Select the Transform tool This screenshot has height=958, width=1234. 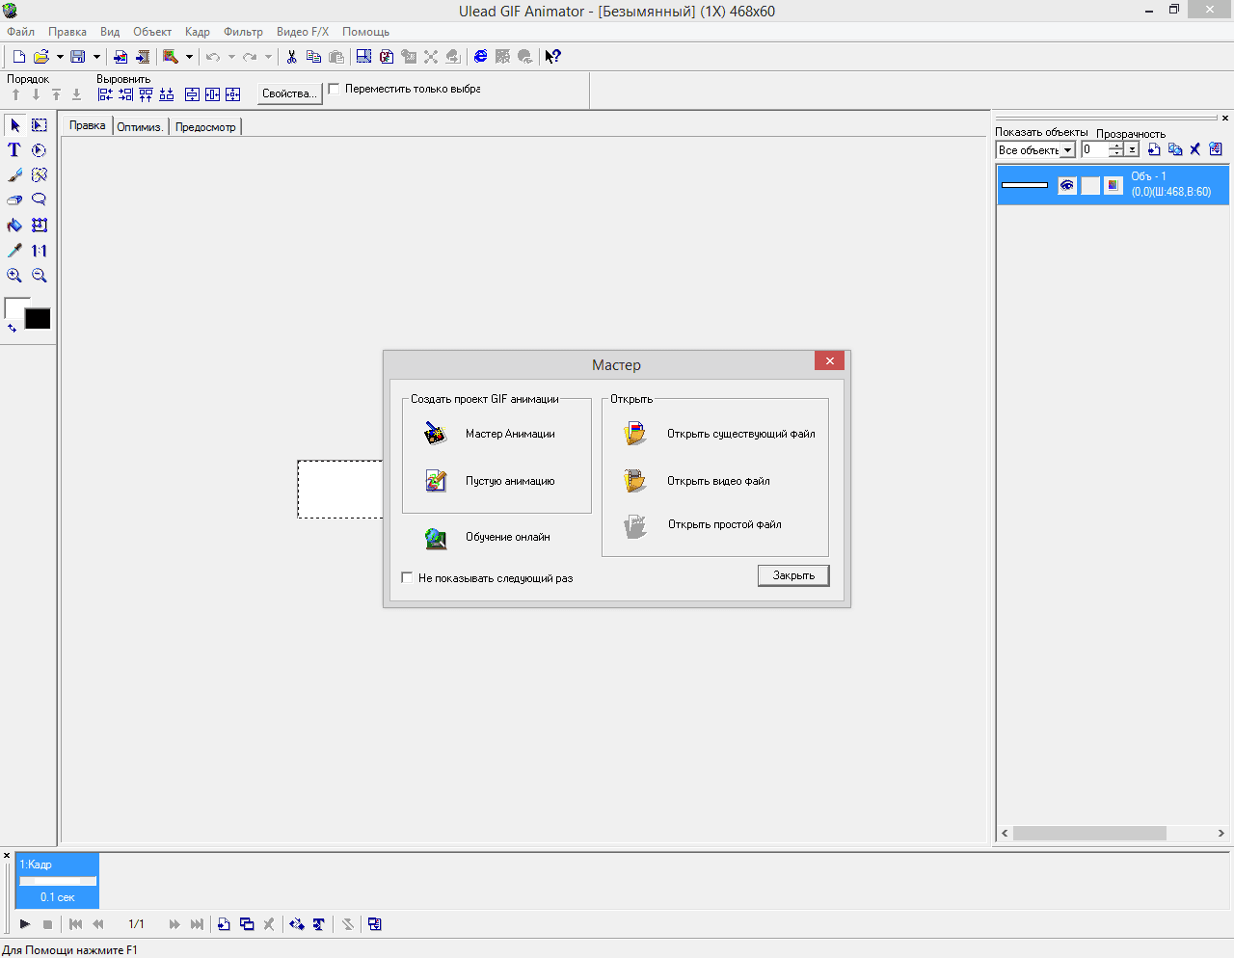point(40,226)
